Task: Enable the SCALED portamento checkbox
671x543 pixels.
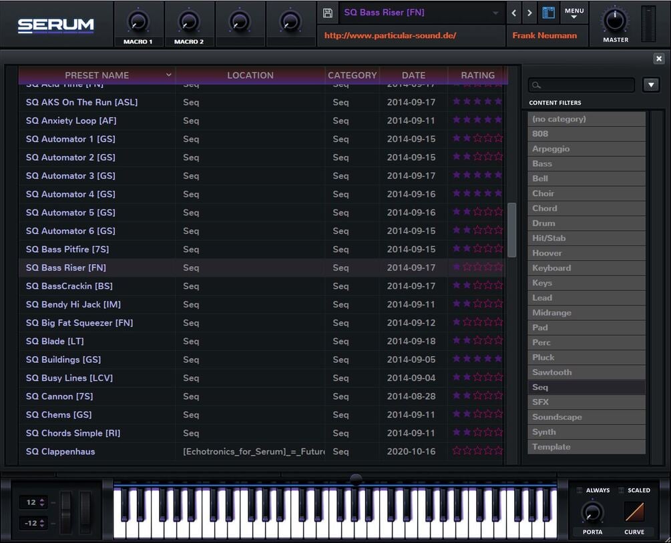Action: 622,490
